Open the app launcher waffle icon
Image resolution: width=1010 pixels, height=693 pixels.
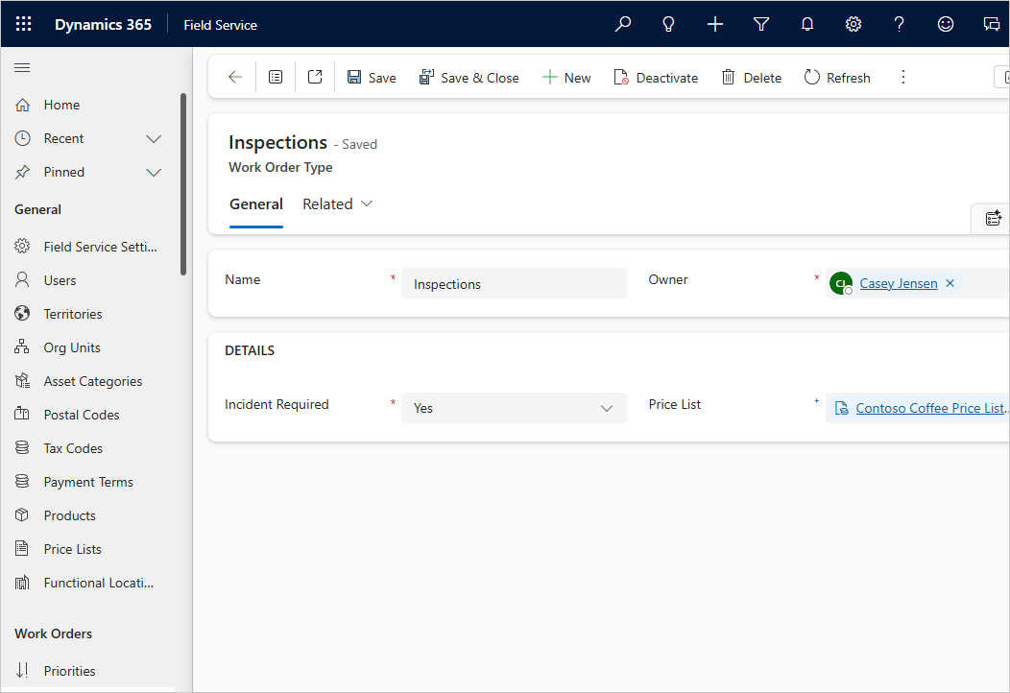click(23, 24)
